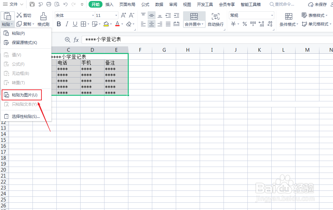Toggle Underline formatting

75,24
